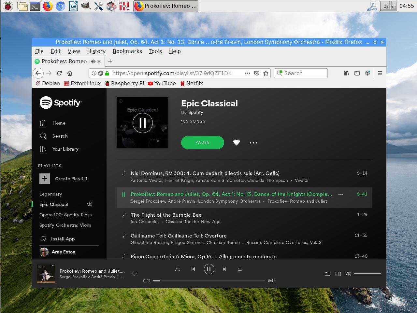Viewport: 417px width, 313px height.
Task: Open the GIMP icon in the taskbar
Action: [x=86, y=6]
